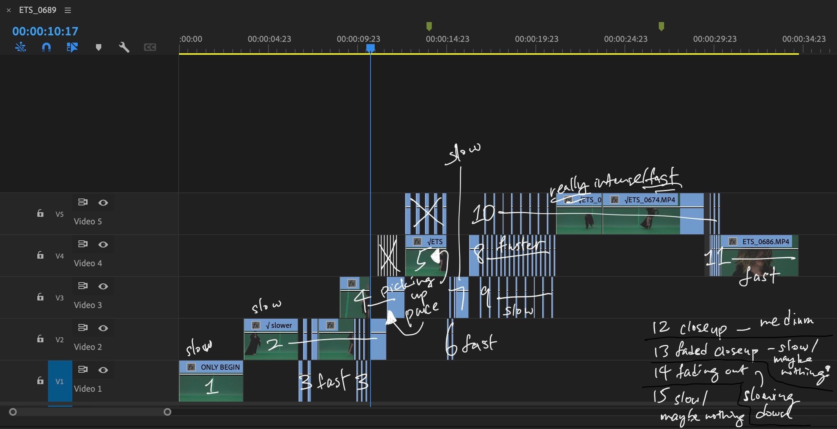
Task: Click the horizontal zoom scrollbar bar
Action: tap(90, 412)
